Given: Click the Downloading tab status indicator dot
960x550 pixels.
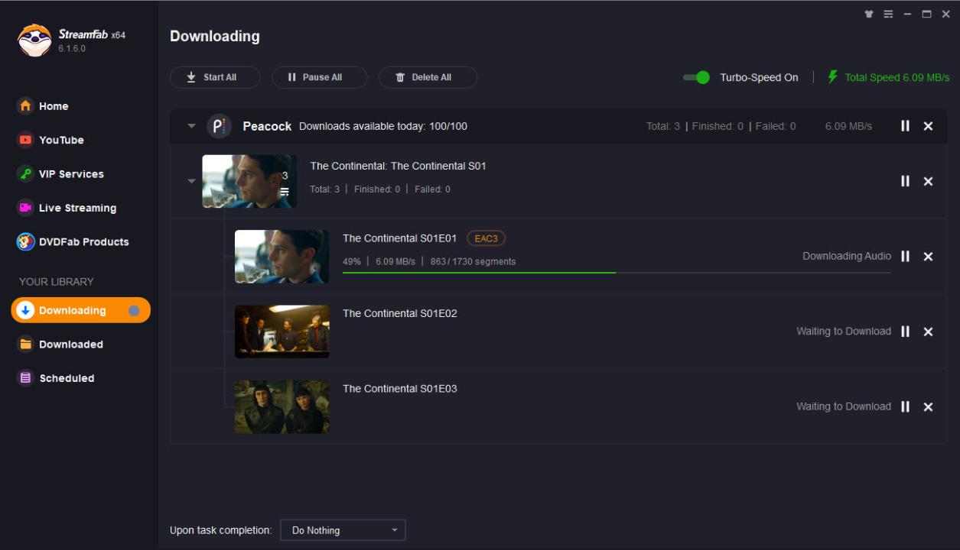Looking at the screenshot, I should [x=134, y=311].
